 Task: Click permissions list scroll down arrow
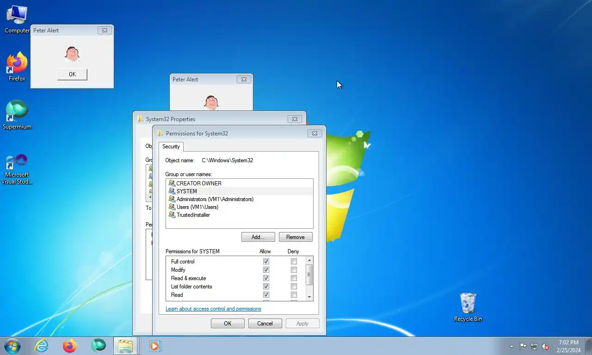pos(309,297)
